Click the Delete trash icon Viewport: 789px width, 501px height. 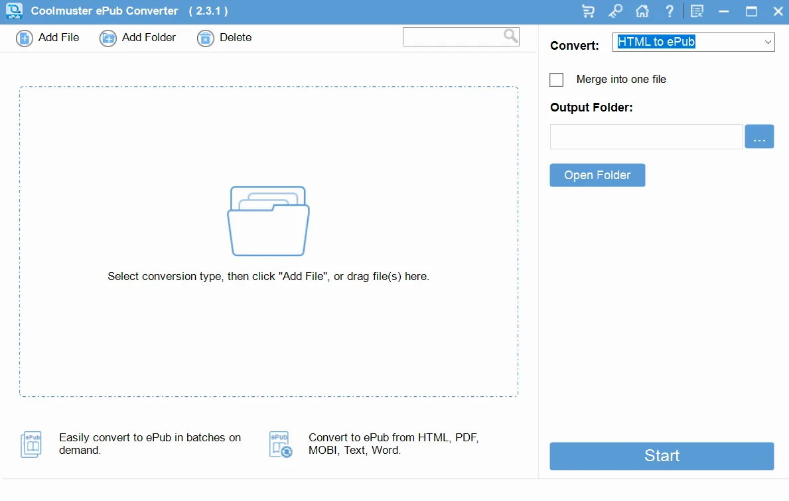pos(205,38)
